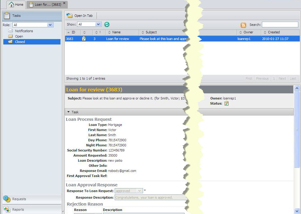Select the Open tasks folder
301x214 pixels.
coord(19,36)
